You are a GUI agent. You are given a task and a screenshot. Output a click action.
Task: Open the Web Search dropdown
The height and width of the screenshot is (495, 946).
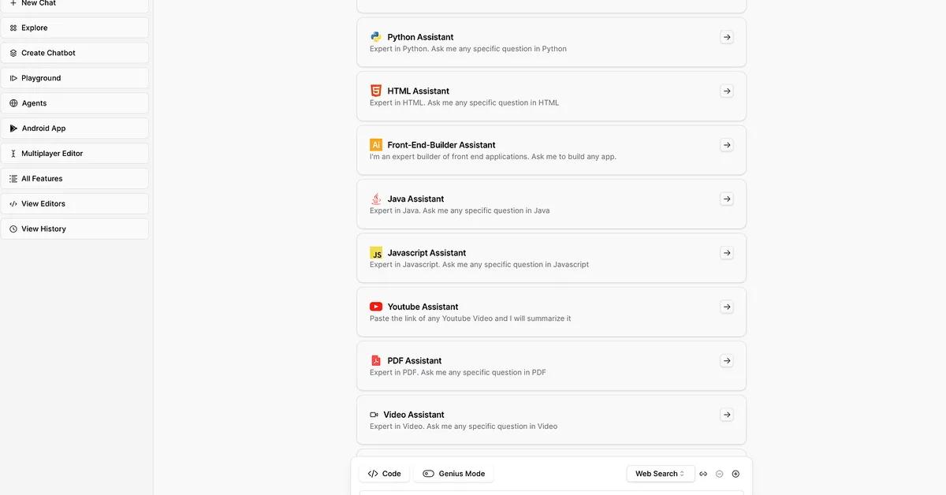(661, 474)
